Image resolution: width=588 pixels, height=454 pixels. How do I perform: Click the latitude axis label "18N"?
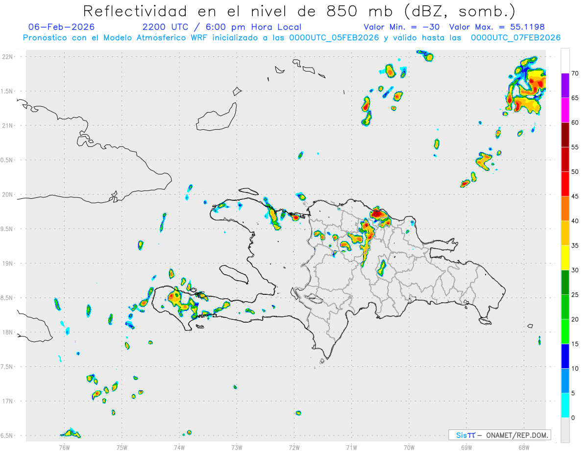[8, 333]
